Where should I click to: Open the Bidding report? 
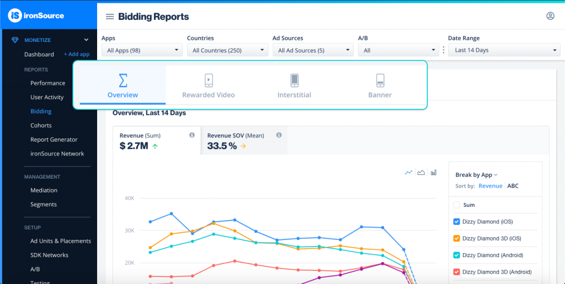click(41, 111)
